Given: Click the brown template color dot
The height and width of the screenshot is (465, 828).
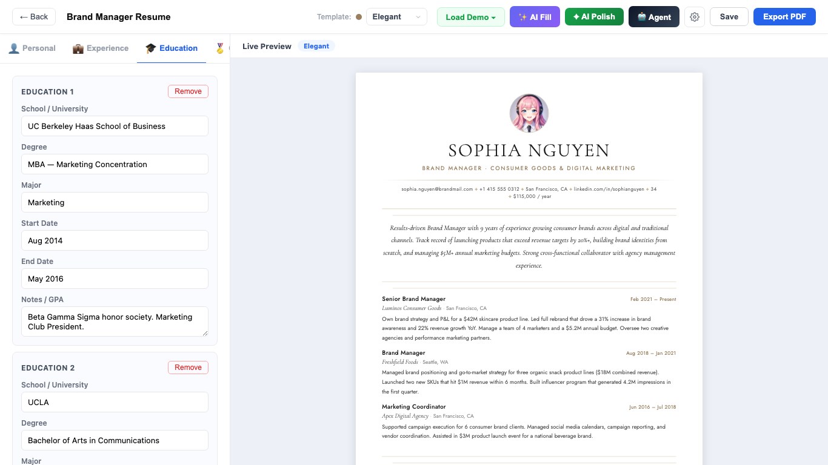Looking at the screenshot, I should [x=359, y=17].
